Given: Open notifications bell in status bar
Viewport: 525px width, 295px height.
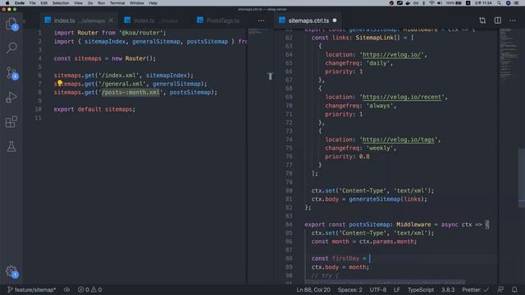Looking at the screenshot, I should [514, 289].
